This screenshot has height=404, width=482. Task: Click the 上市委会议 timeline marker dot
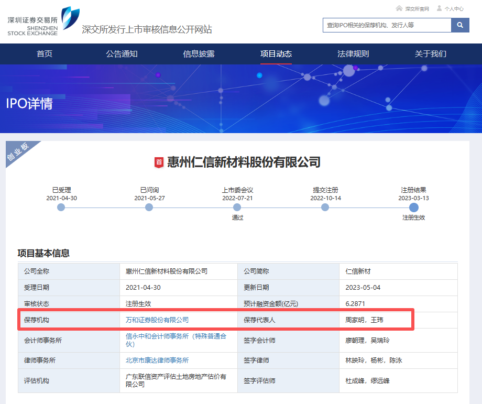(x=237, y=208)
